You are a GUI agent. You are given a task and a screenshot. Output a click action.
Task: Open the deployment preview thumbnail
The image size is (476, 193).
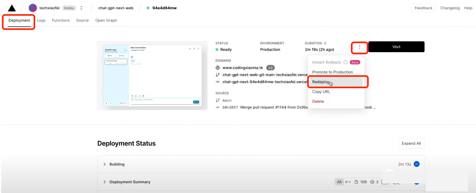coord(152,76)
